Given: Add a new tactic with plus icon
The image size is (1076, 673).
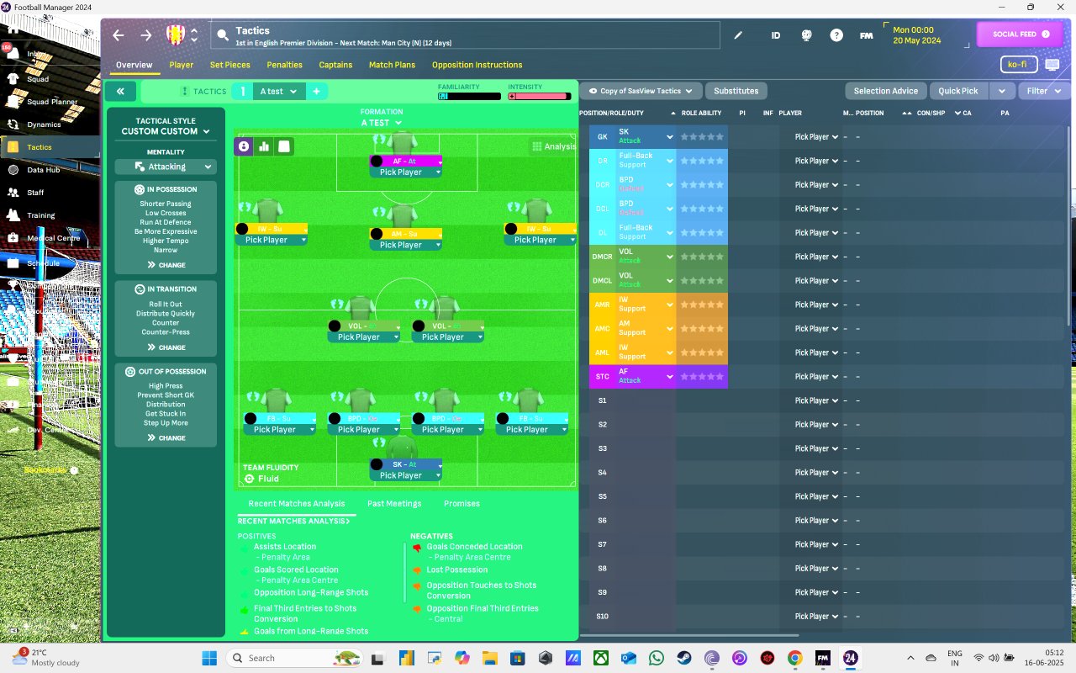Looking at the screenshot, I should point(316,91).
